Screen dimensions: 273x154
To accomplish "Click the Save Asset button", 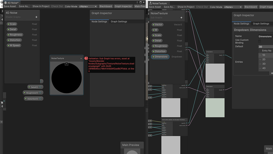I will (x=10, y=6).
